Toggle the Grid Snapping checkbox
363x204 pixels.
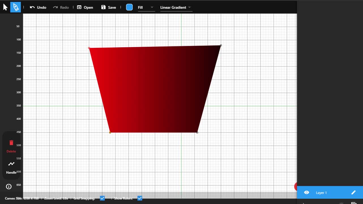[x=103, y=198]
